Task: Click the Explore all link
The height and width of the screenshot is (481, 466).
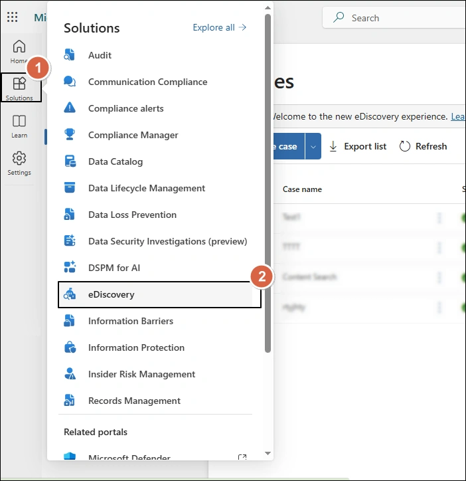Action: point(220,28)
